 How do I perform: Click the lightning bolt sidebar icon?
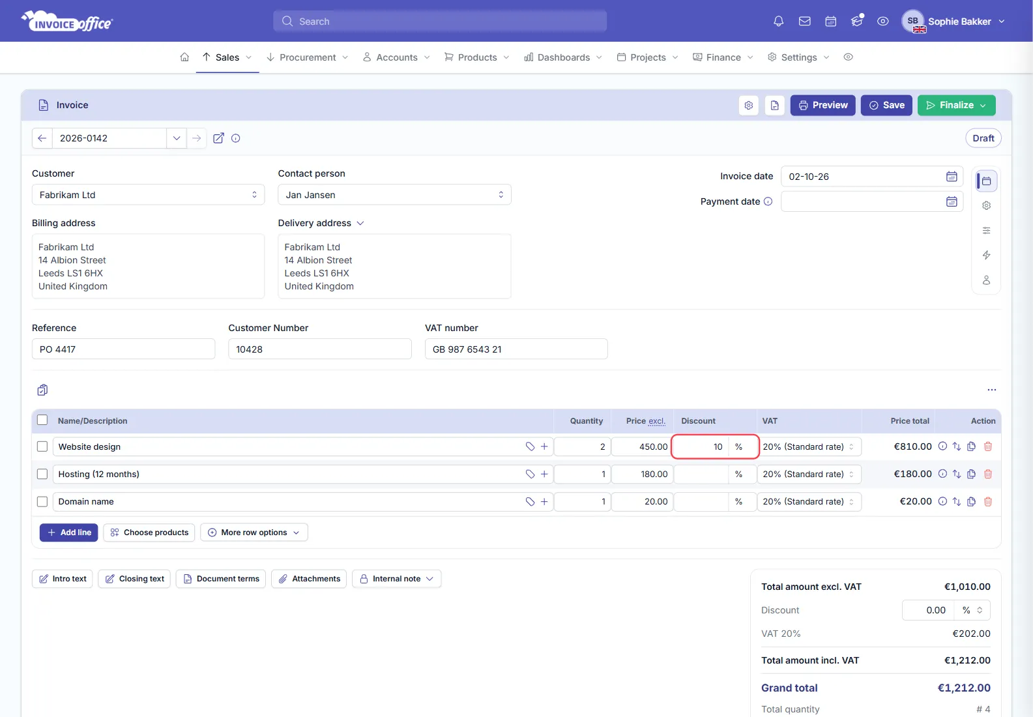[x=987, y=256]
